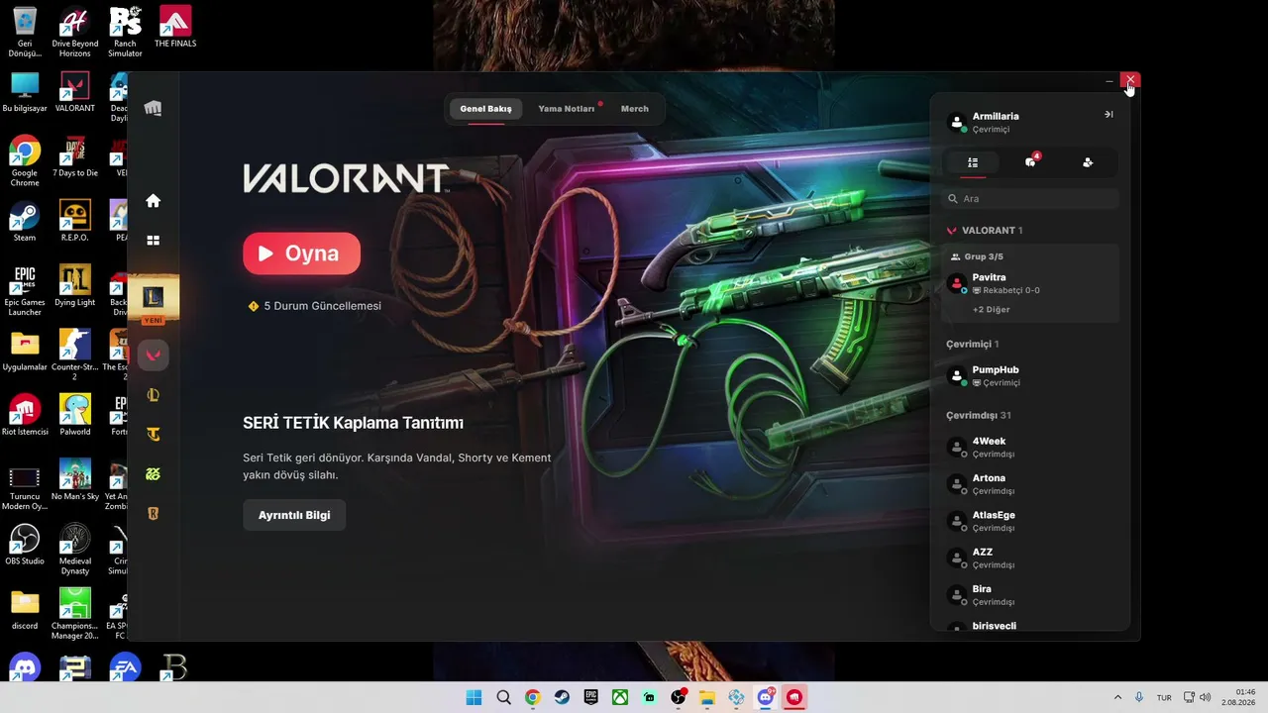
Task: Open Discord from the taskbar
Action: tap(766, 697)
